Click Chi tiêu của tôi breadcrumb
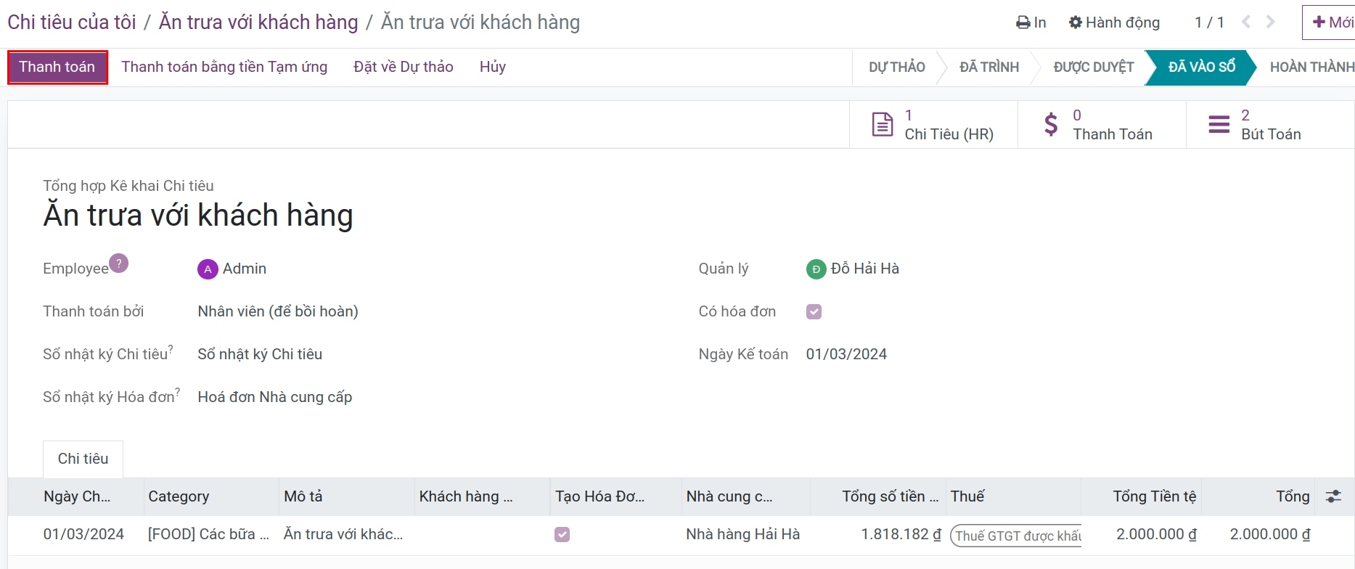Screen dimensions: 1355x569 coord(72,22)
